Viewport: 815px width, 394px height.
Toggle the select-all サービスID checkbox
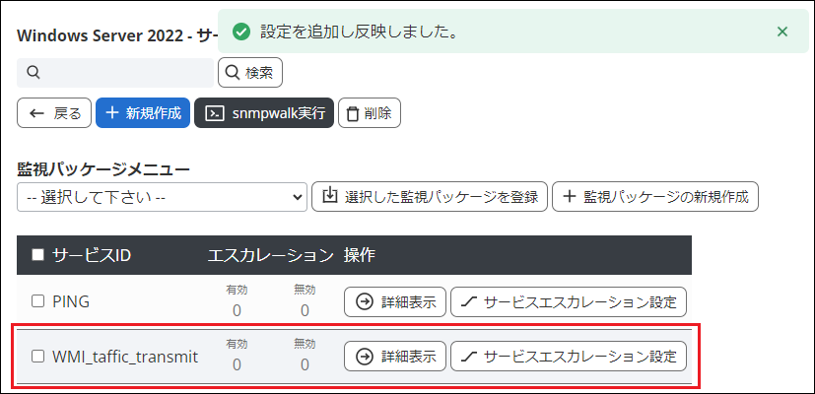point(38,255)
